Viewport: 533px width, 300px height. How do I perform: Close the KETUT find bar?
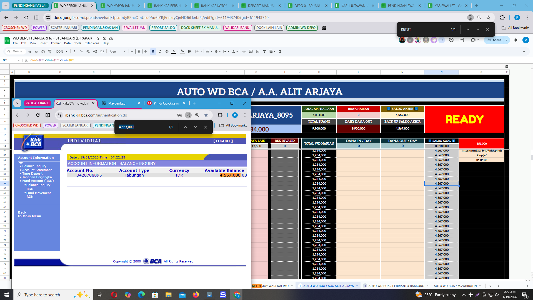[x=488, y=29]
